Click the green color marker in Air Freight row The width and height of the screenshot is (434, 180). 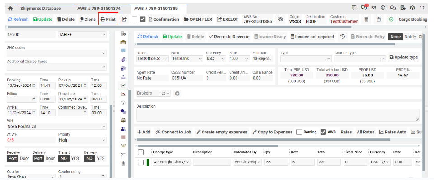[148, 162]
